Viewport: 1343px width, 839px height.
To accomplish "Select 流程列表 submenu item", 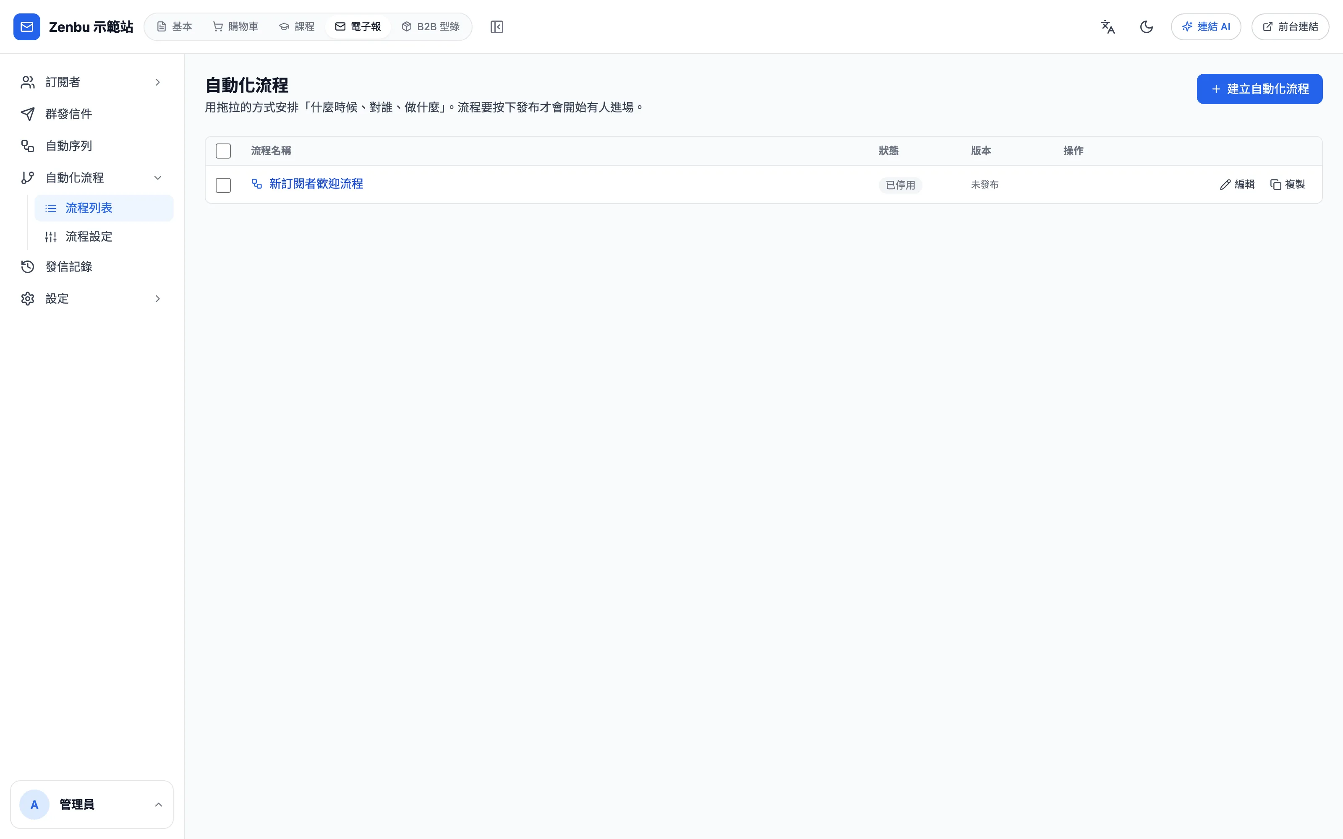I will (x=104, y=208).
